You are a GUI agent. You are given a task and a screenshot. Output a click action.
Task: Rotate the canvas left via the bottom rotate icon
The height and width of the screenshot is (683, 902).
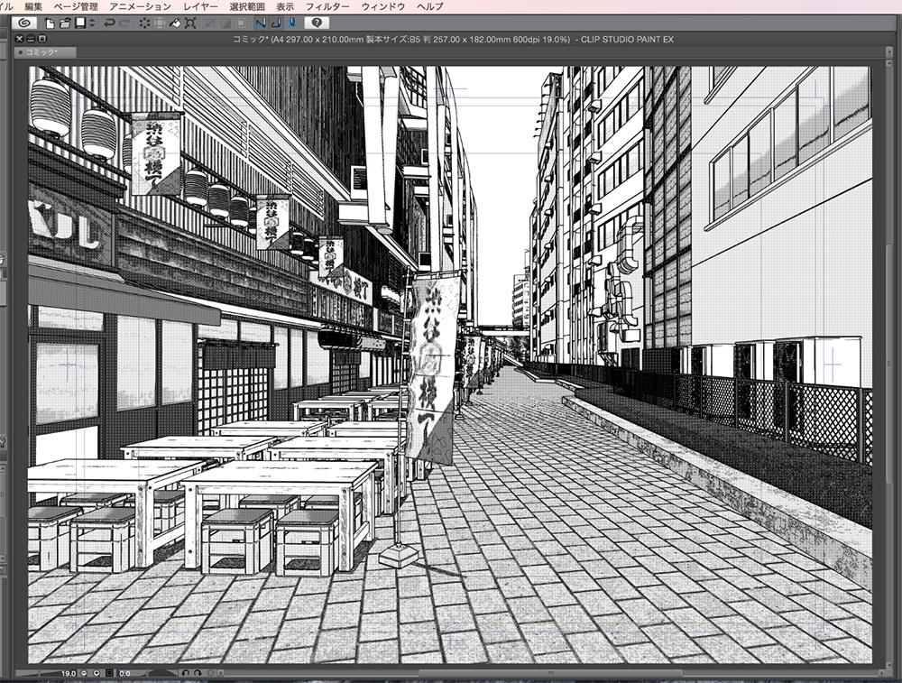point(185,673)
